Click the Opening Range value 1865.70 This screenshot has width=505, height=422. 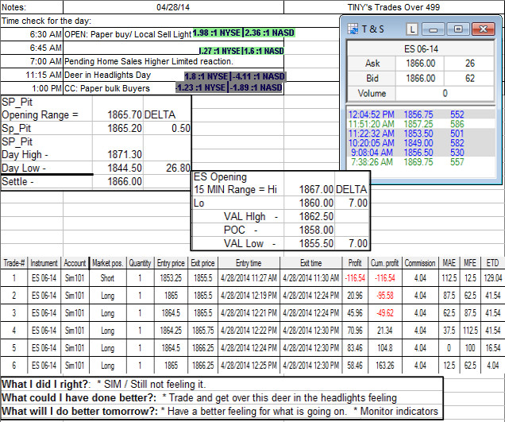click(125, 114)
